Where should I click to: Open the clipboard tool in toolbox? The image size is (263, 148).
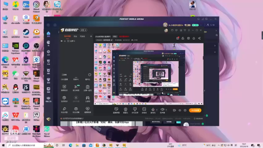tap(87, 87)
